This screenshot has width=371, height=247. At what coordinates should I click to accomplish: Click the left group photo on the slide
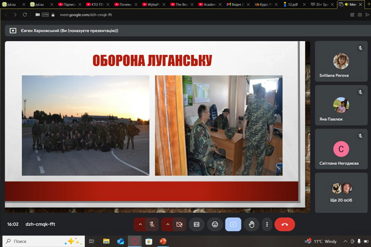coord(85,125)
